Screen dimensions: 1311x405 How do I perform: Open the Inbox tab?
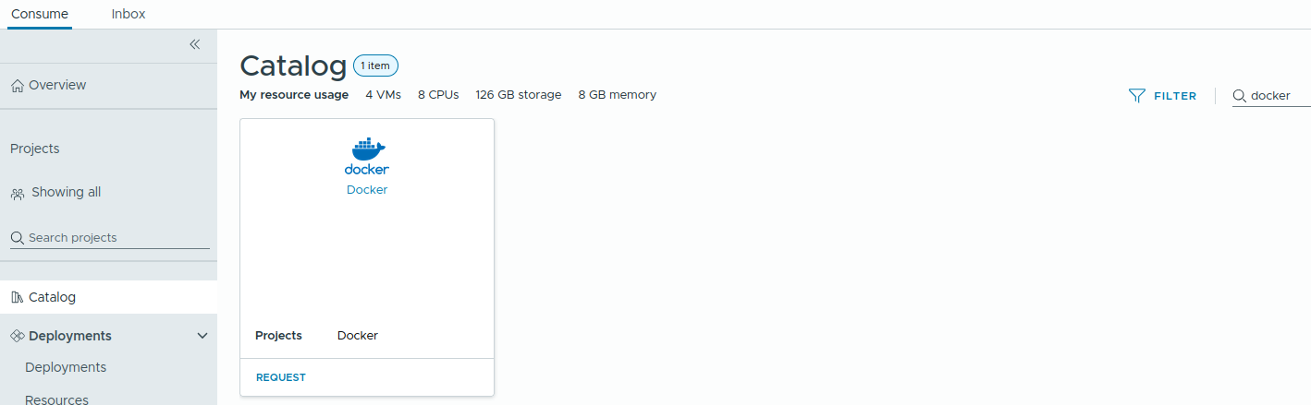129,14
